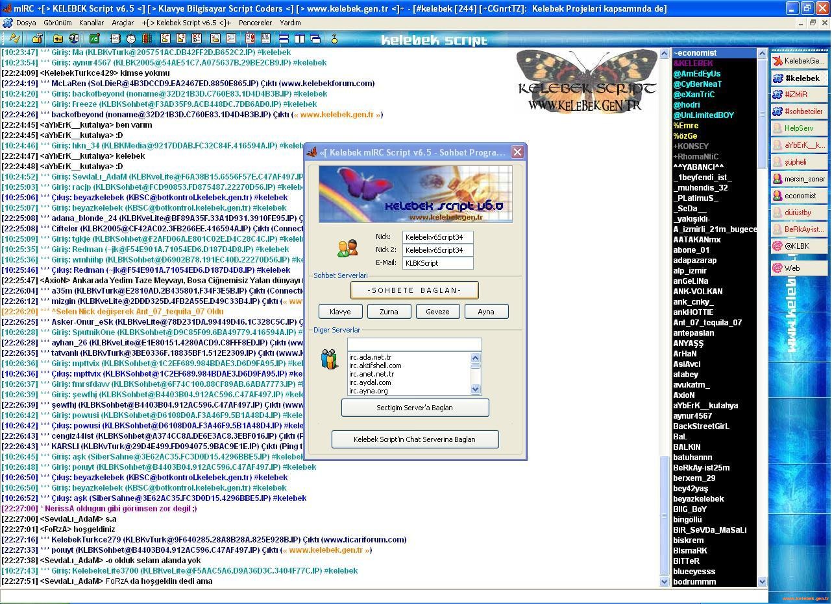The height and width of the screenshot is (604, 832).
Task: Click Sectigim Server'a Baglan button
Action: click(415, 408)
